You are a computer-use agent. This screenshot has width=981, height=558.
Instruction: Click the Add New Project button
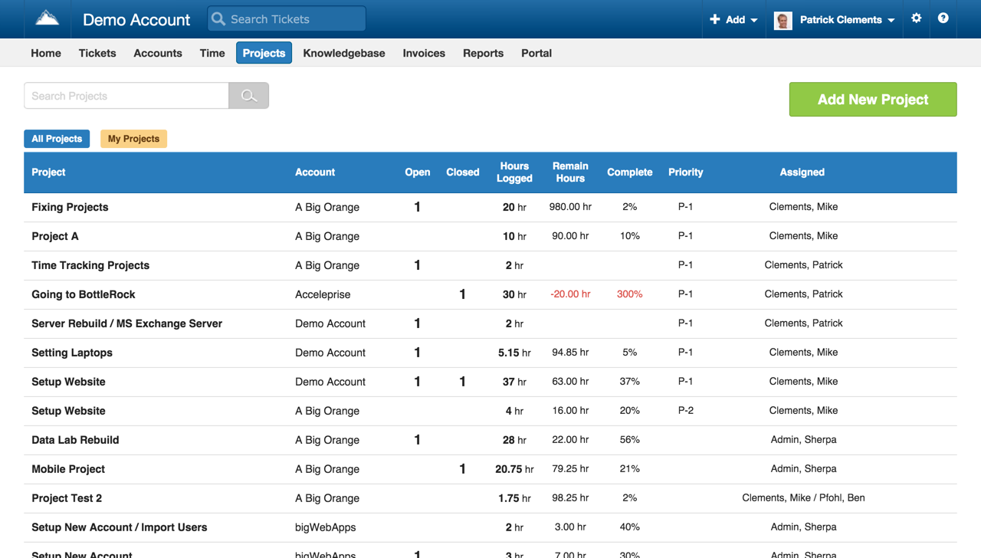pos(872,100)
